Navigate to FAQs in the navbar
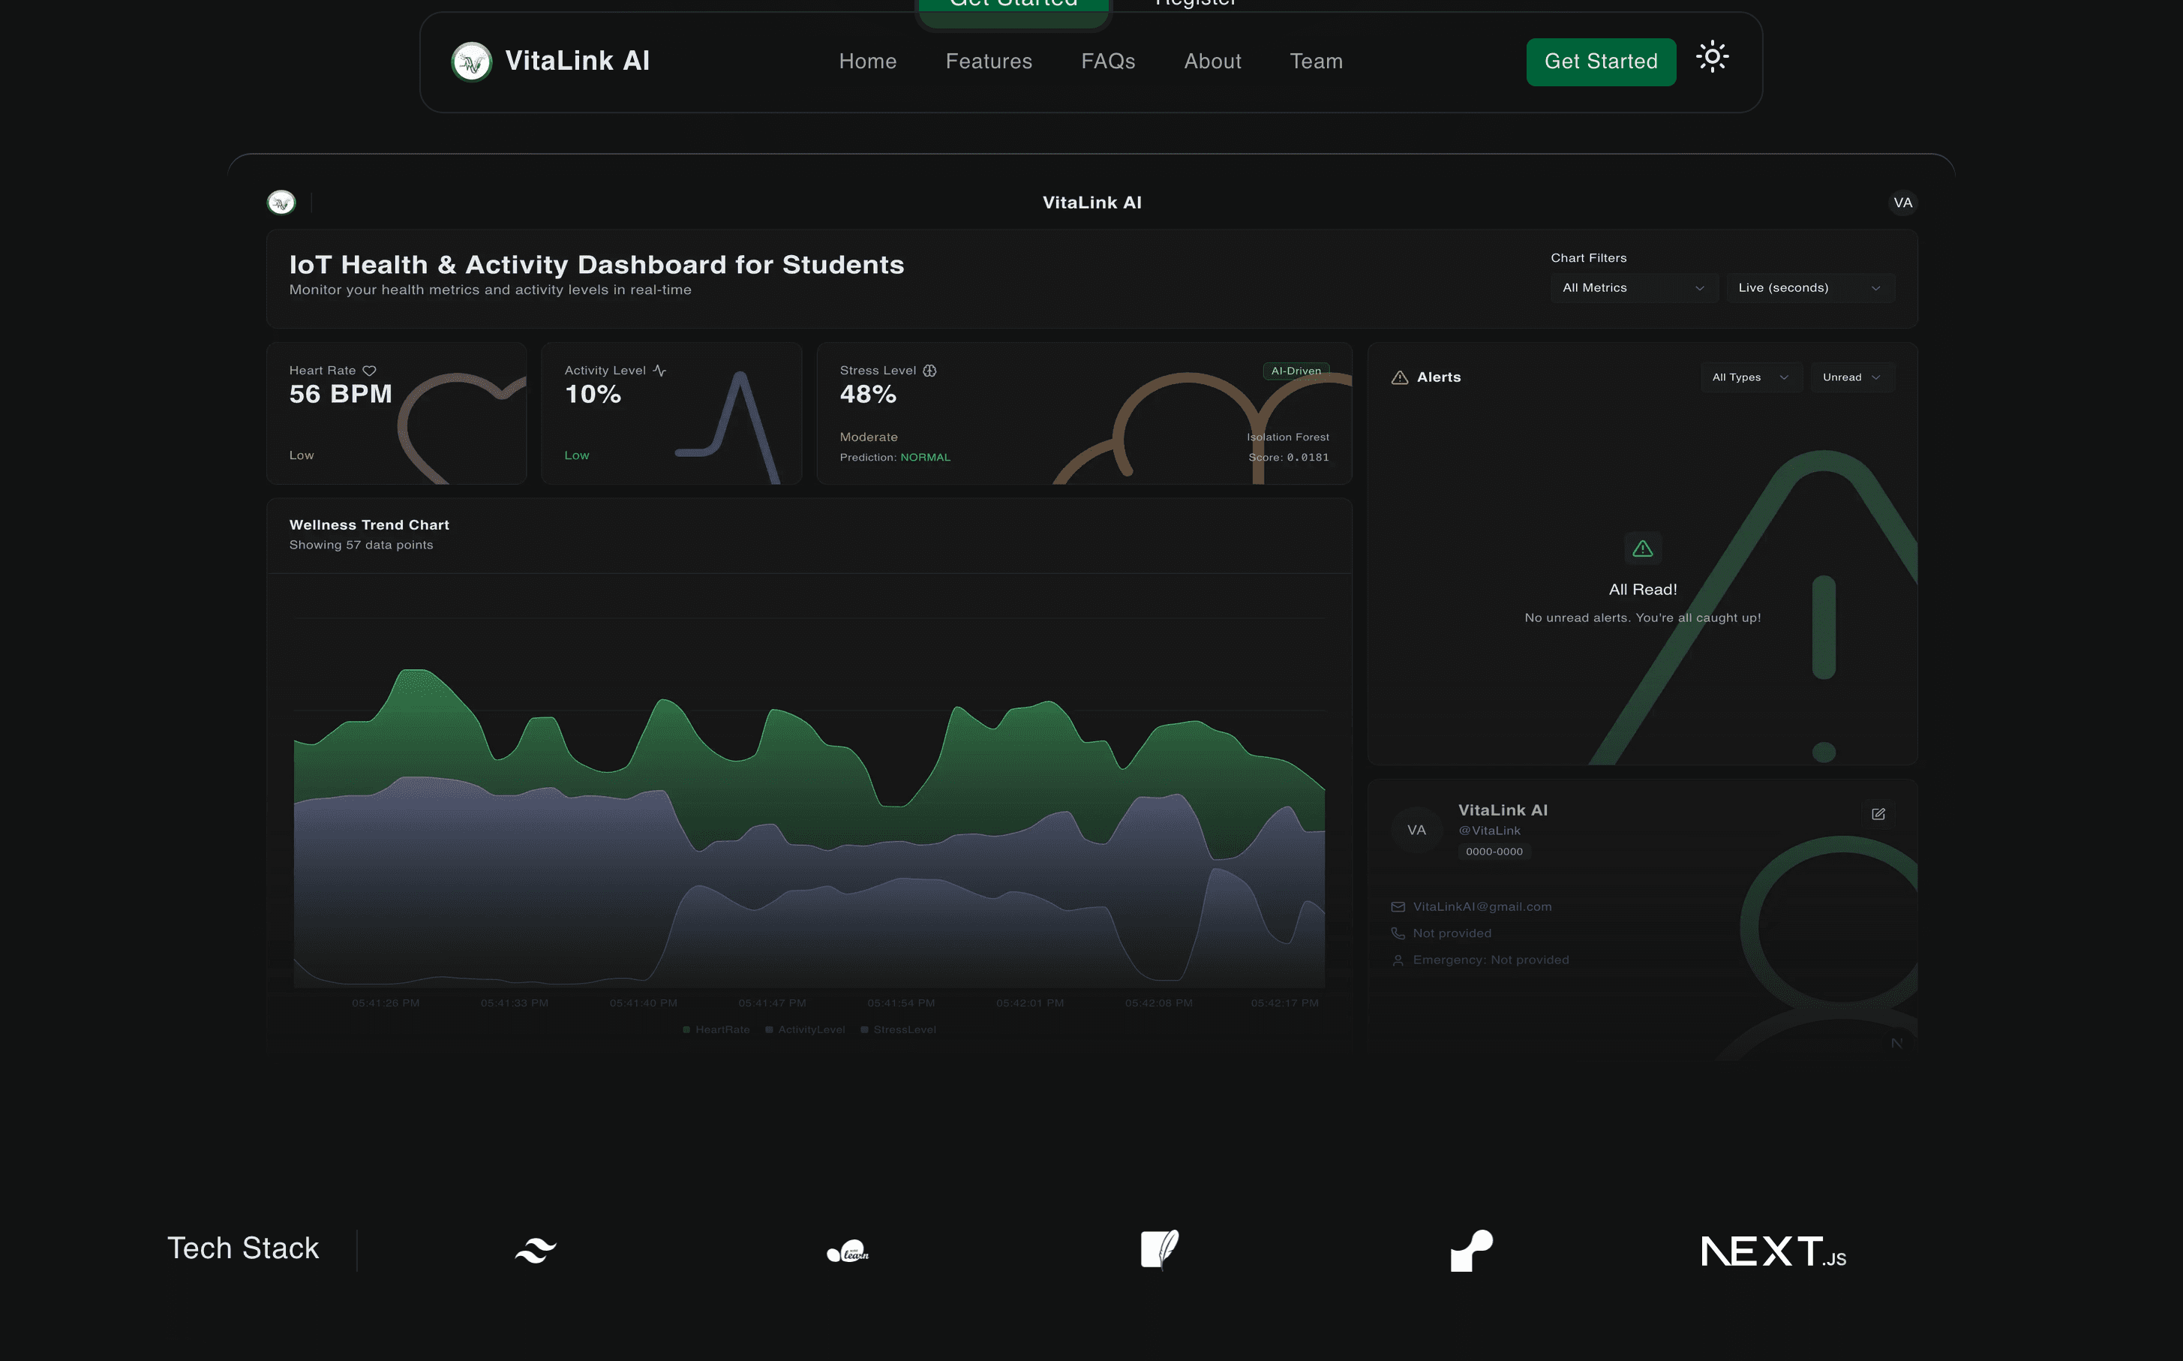Image resolution: width=2183 pixels, height=1361 pixels. click(x=1108, y=62)
